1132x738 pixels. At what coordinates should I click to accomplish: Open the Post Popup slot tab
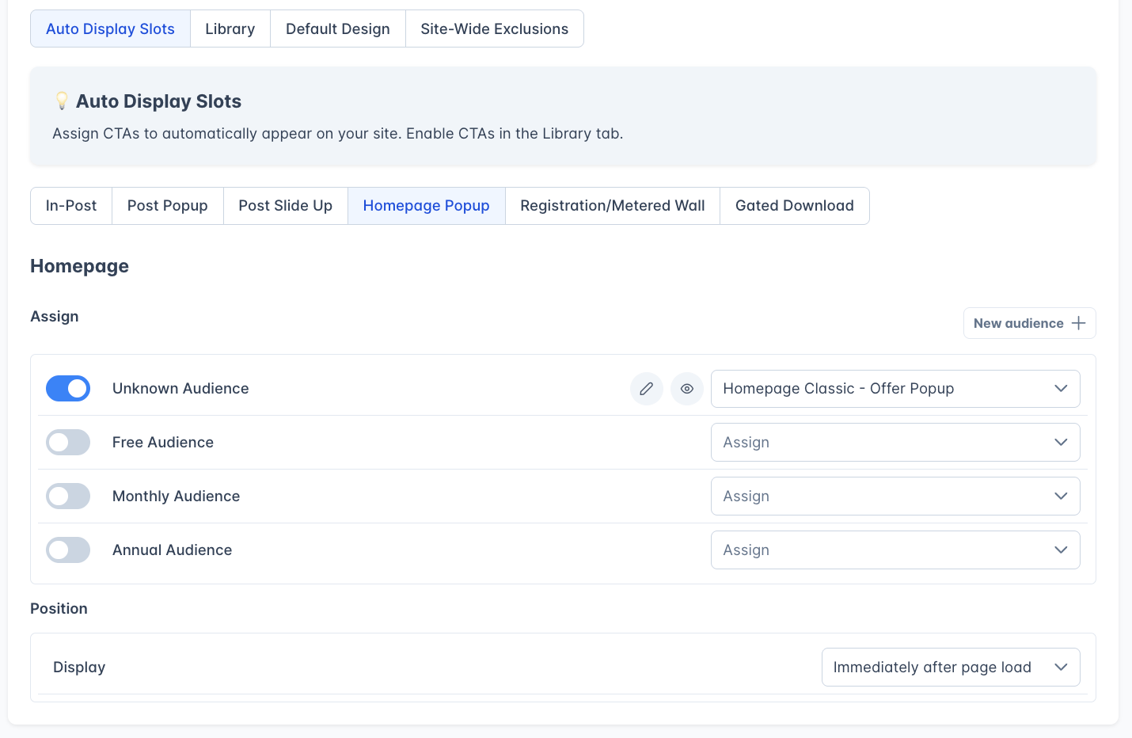pos(168,206)
